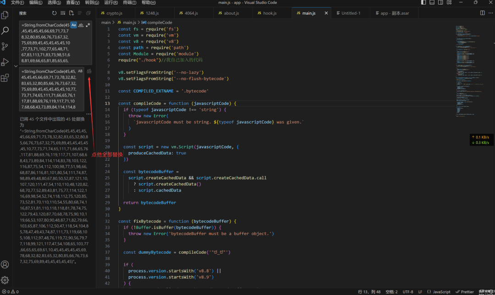Open 终端(T) menu
Viewport: 495px width, 295px height.
point(129,3)
